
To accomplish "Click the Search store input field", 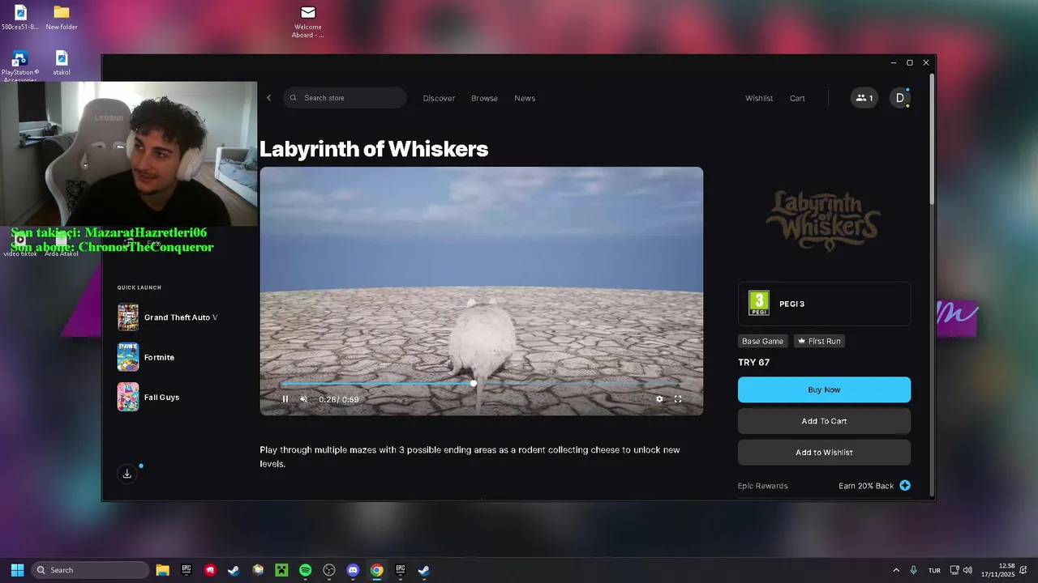I will click(345, 98).
